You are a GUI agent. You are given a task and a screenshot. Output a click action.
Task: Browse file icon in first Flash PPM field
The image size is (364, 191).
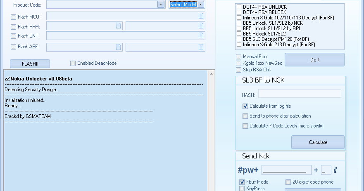tap(118, 26)
